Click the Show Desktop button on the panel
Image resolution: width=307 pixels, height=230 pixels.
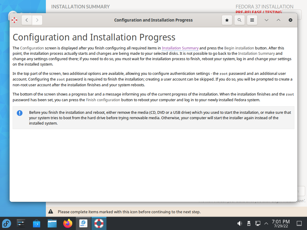[299, 223]
